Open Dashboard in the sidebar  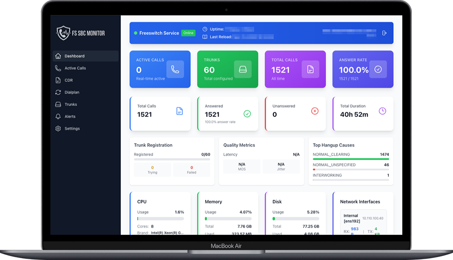coord(74,56)
